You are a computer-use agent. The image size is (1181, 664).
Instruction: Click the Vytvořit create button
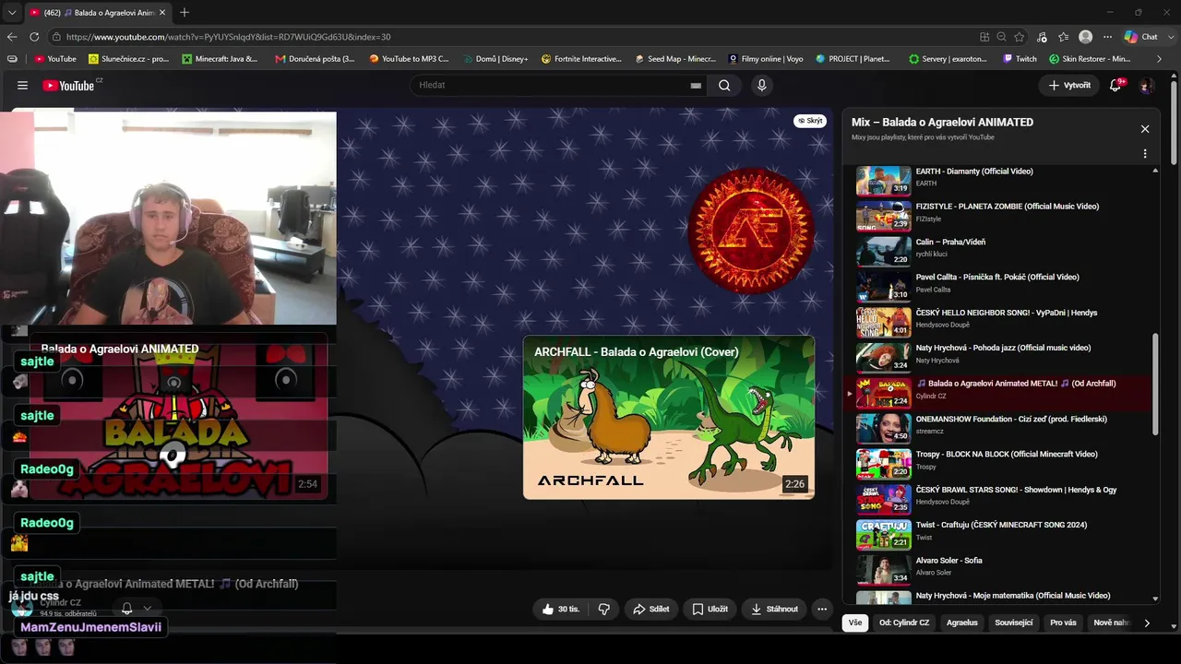(x=1069, y=85)
